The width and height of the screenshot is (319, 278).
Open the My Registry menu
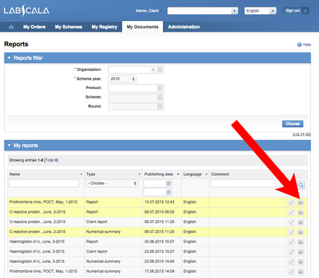104,27
